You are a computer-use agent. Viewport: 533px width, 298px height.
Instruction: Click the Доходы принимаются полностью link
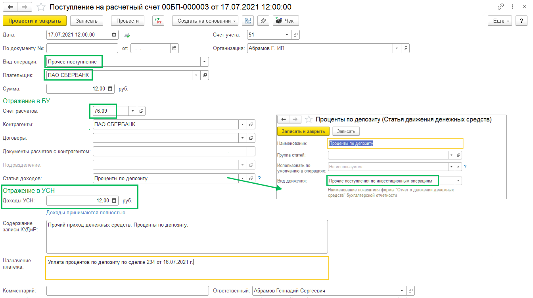click(x=86, y=212)
